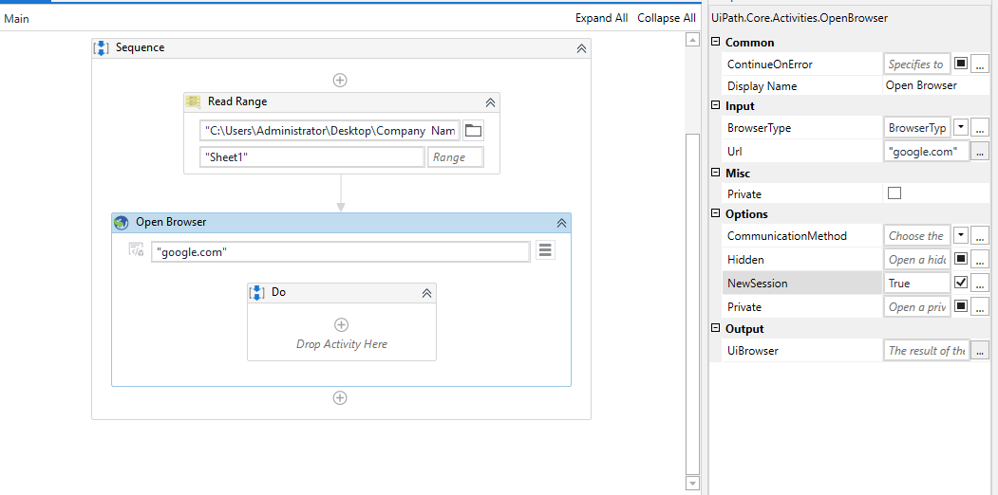Toggle the Options Private checkbox
998x495 pixels.
[x=961, y=307]
